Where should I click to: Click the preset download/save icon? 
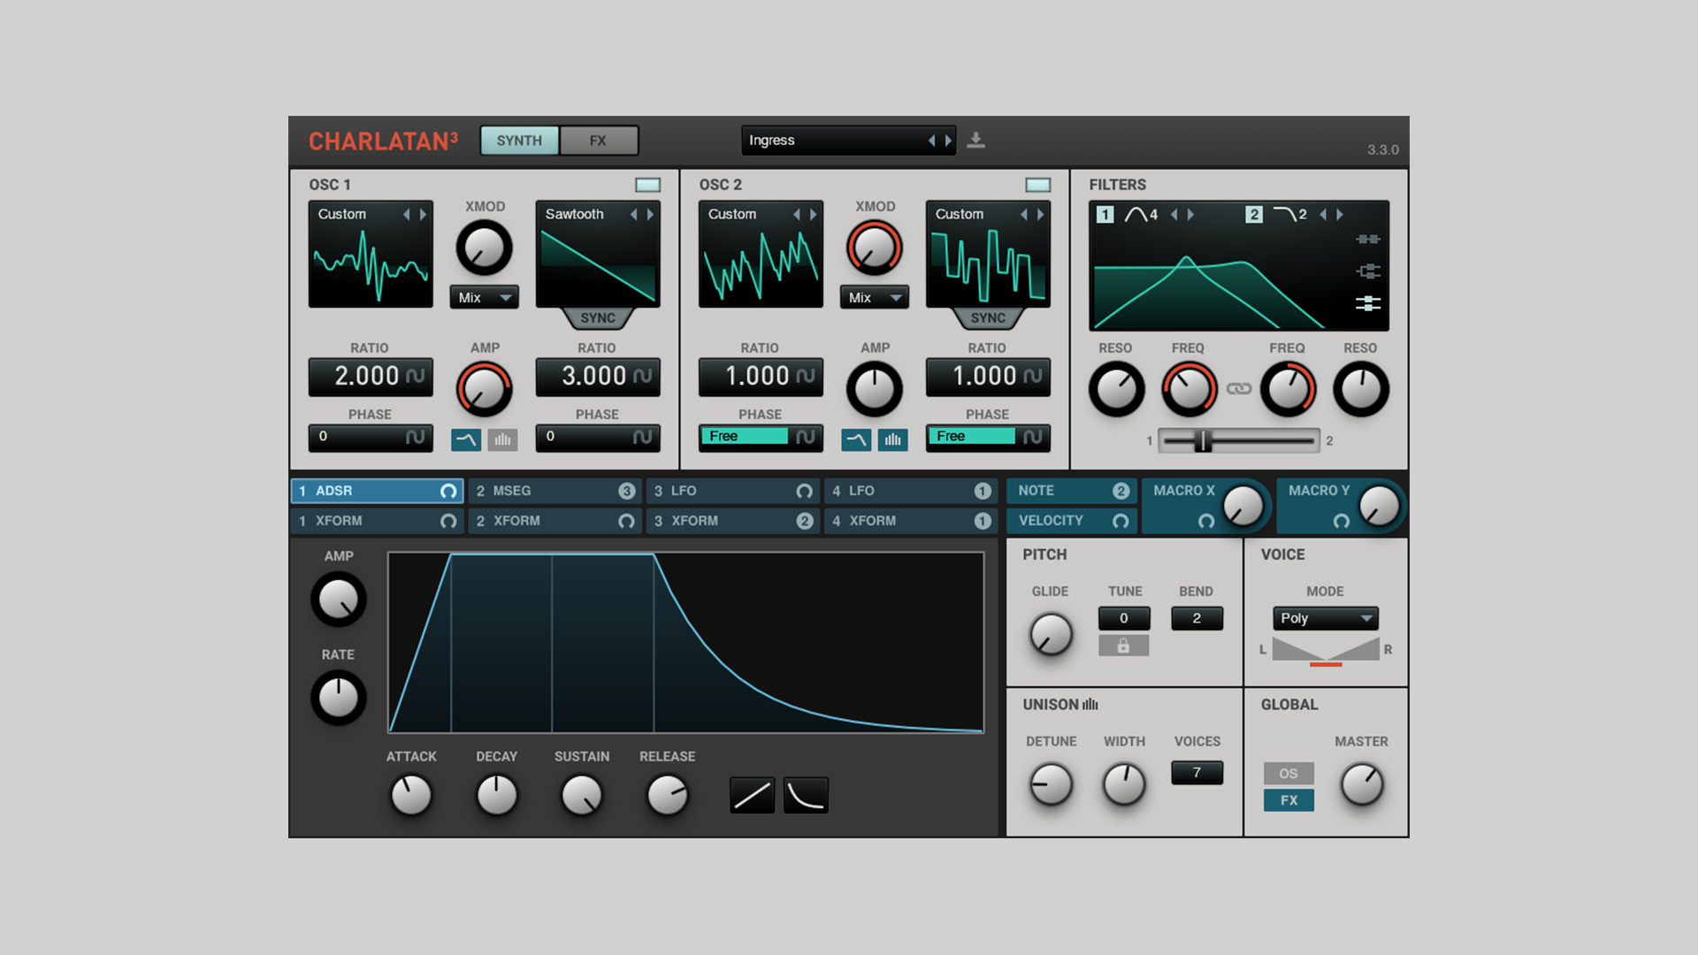tap(975, 140)
